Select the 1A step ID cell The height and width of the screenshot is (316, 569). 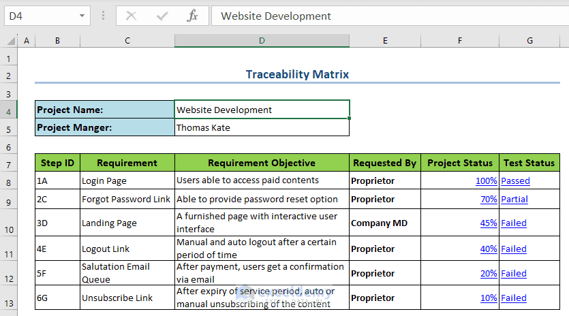click(x=57, y=180)
